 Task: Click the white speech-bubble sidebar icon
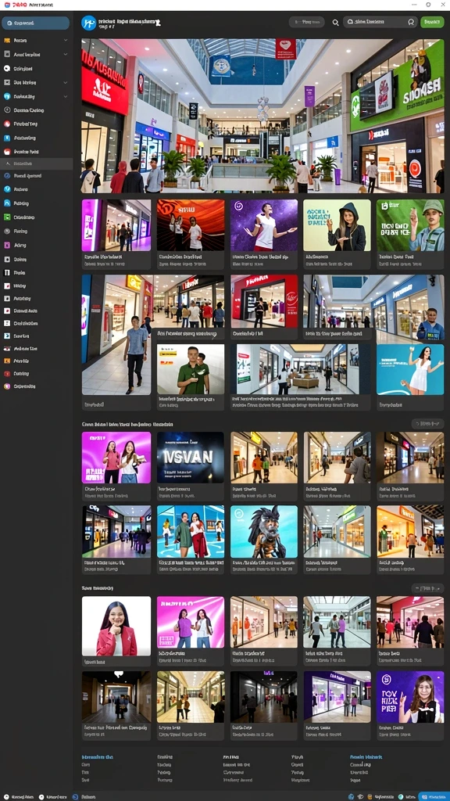pos(6,69)
